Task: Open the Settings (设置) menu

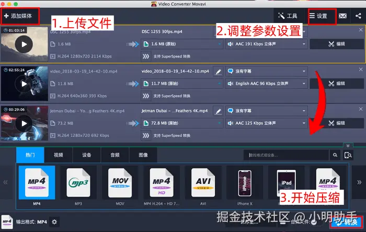Action: pos(322,16)
